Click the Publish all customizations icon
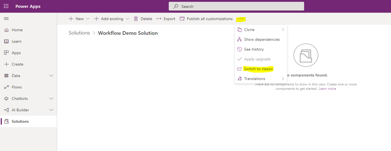The image size is (391, 151). point(182,19)
